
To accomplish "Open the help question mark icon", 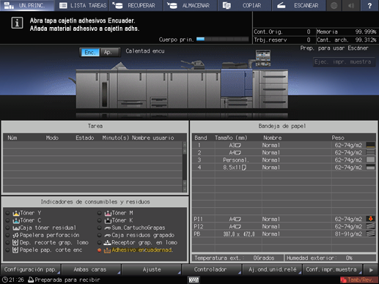I will (x=369, y=5).
